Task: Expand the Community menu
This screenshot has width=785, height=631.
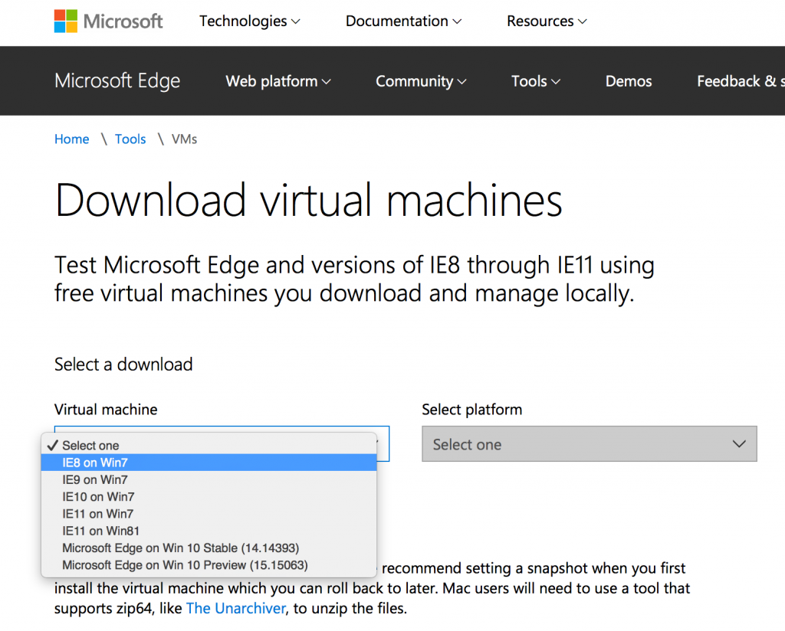Action: coord(421,81)
